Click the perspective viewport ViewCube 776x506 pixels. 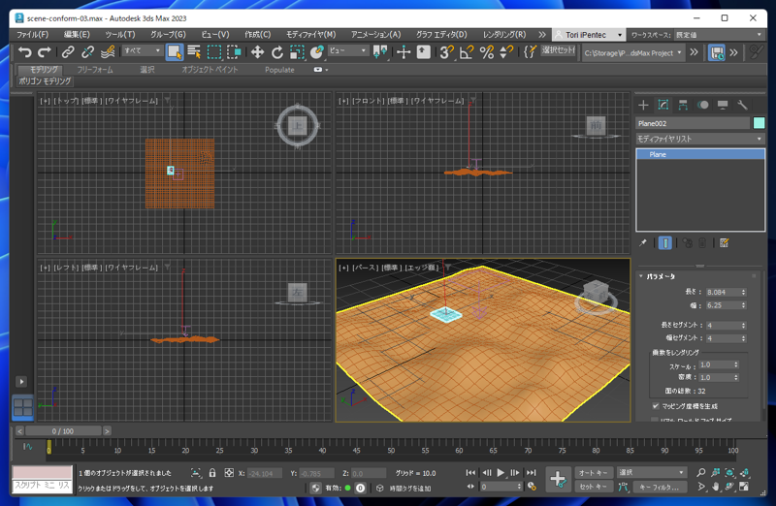click(x=596, y=297)
